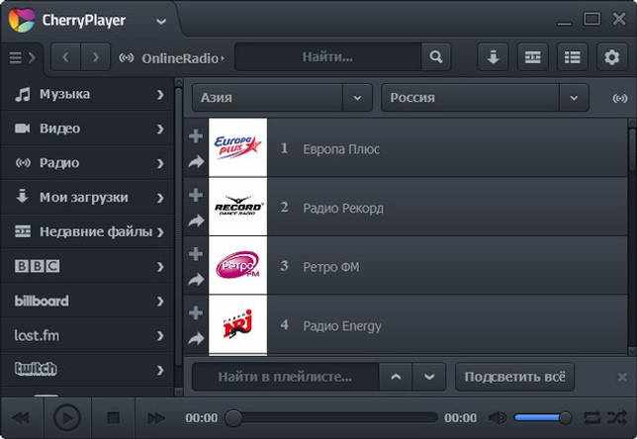Open the Музыка section

click(x=87, y=94)
